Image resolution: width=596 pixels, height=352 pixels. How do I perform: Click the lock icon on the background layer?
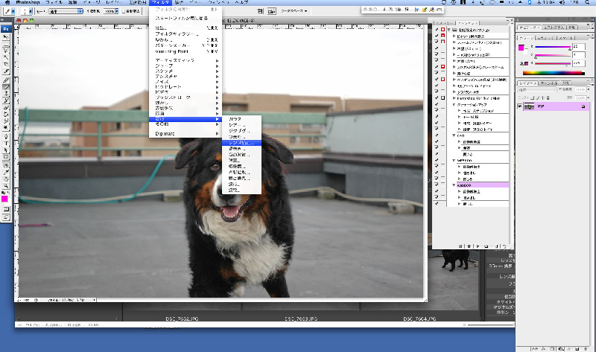pos(583,106)
